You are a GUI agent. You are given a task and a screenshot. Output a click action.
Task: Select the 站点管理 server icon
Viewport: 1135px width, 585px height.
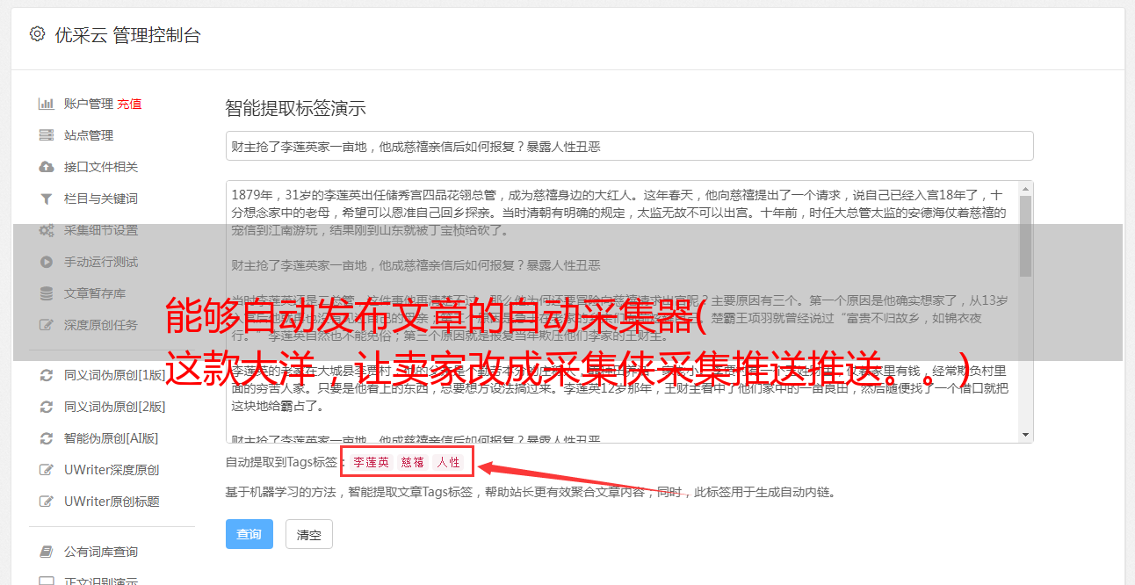[x=47, y=135]
